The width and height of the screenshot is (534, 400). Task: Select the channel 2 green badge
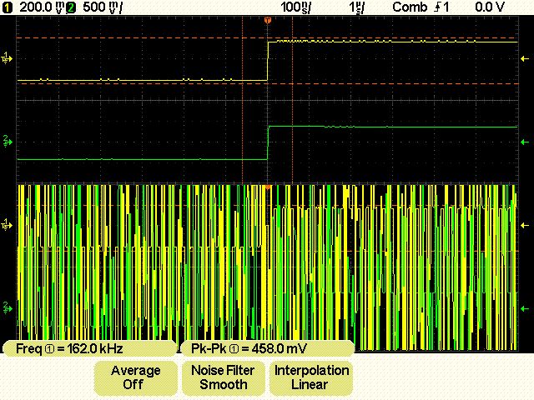coord(71,7)
